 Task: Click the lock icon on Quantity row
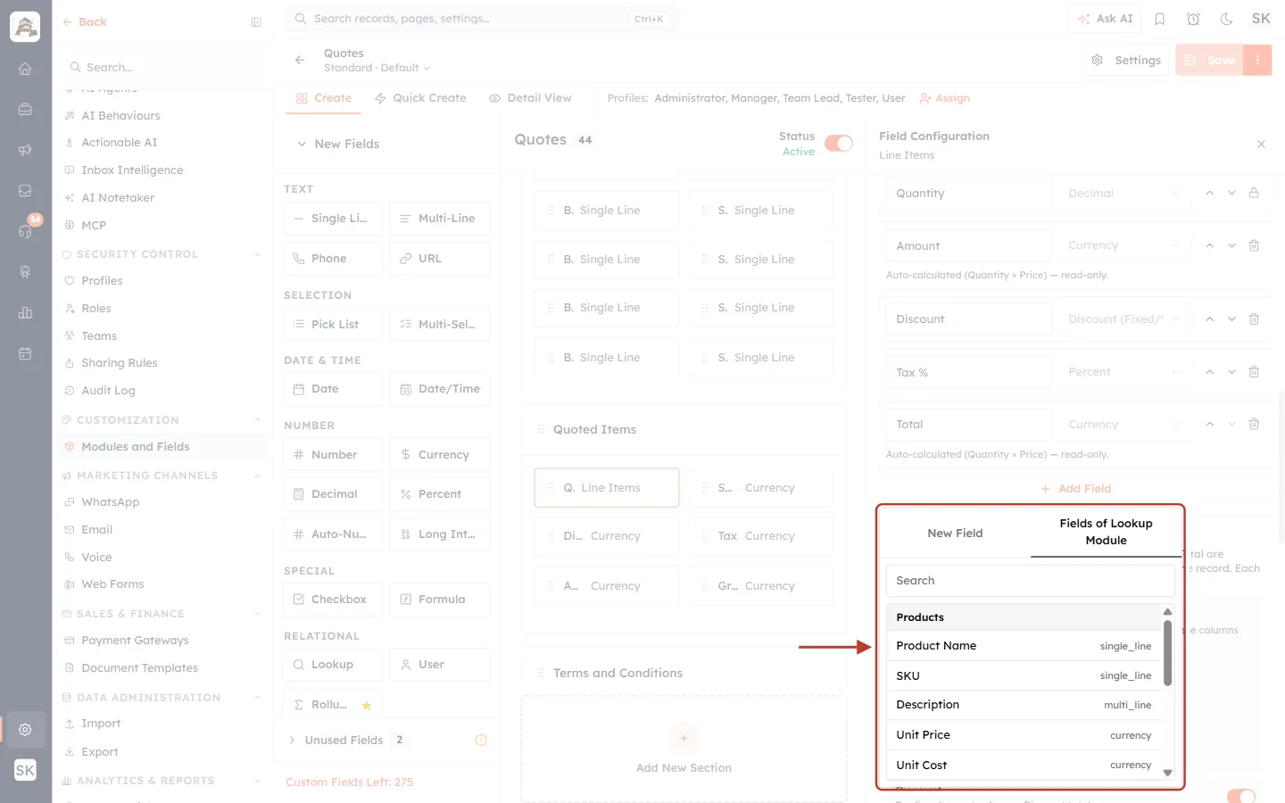click(1254, 193)
